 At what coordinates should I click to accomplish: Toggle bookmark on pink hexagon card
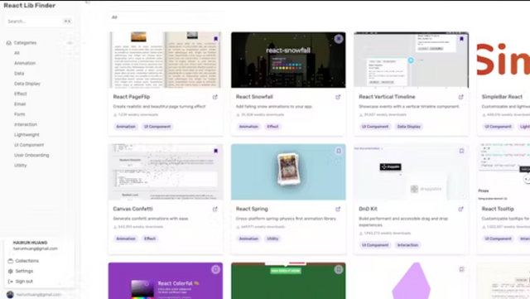[x=461, y=269]
